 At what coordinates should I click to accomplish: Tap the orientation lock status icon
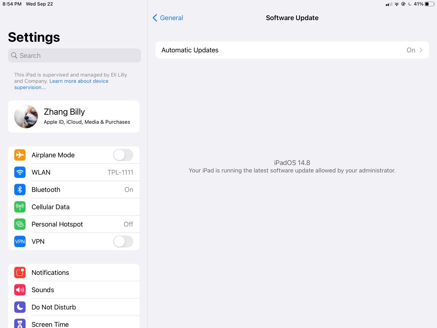pyautogui.click(x=403, y=4)
